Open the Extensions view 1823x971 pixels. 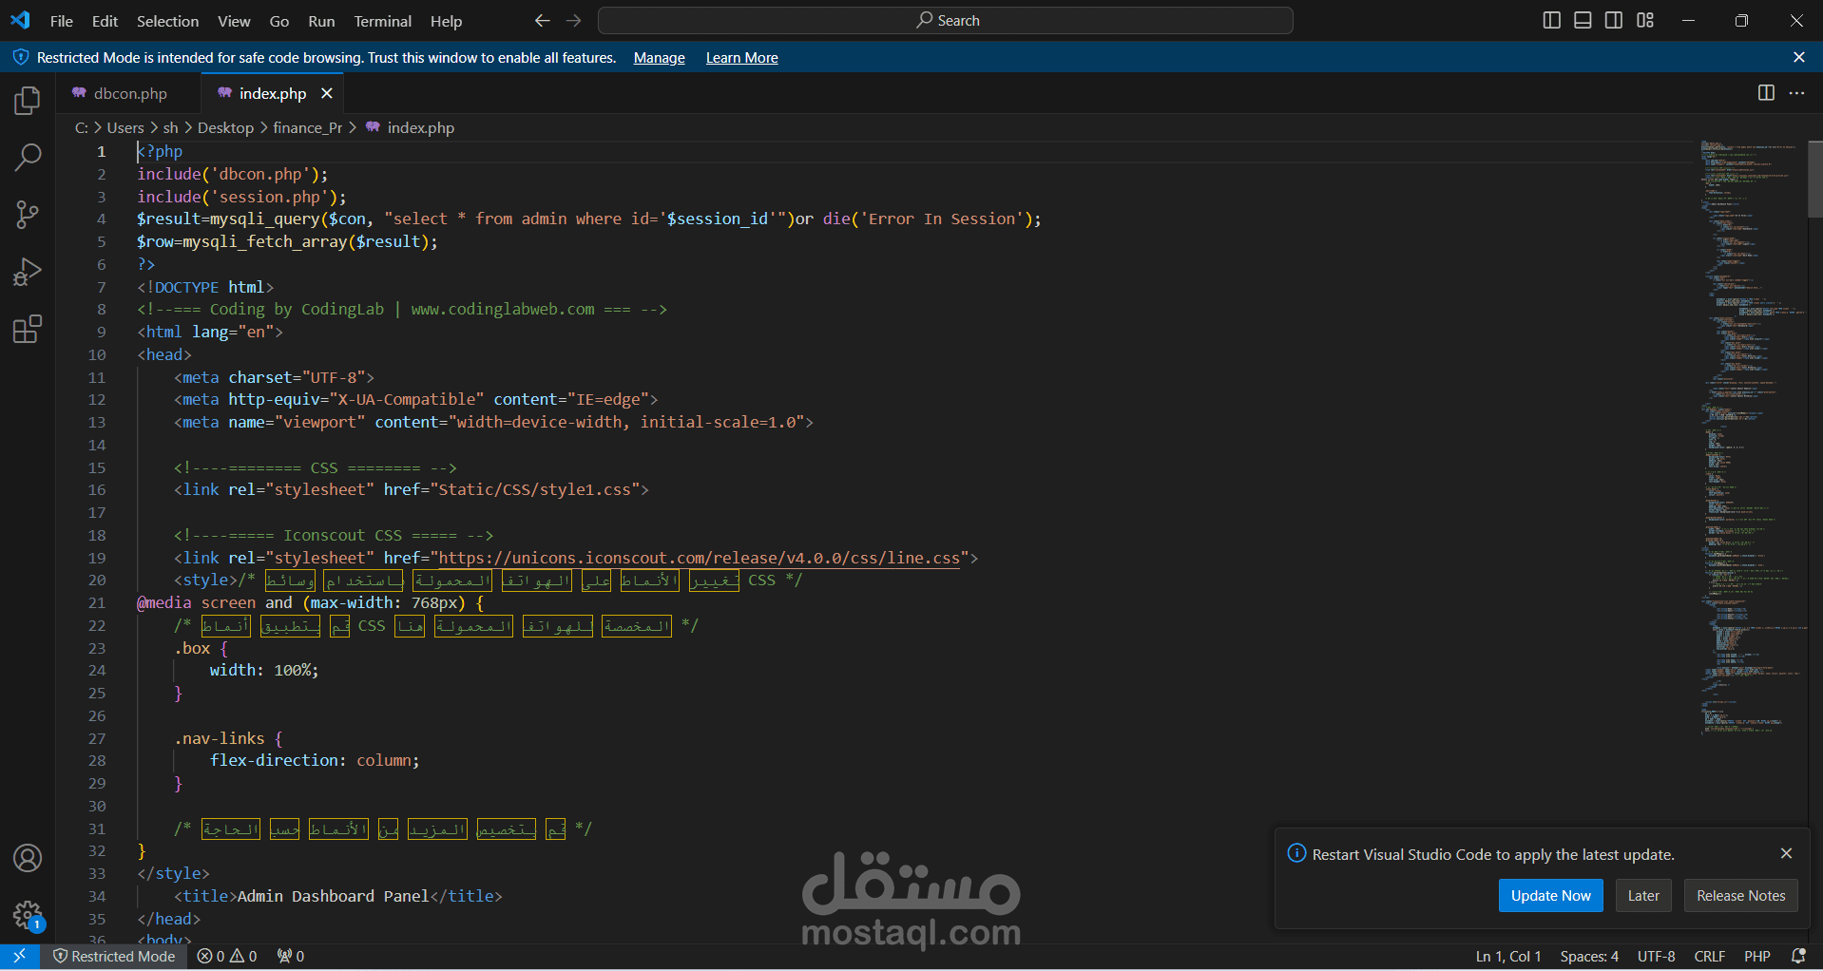click(x=28, y=330)
